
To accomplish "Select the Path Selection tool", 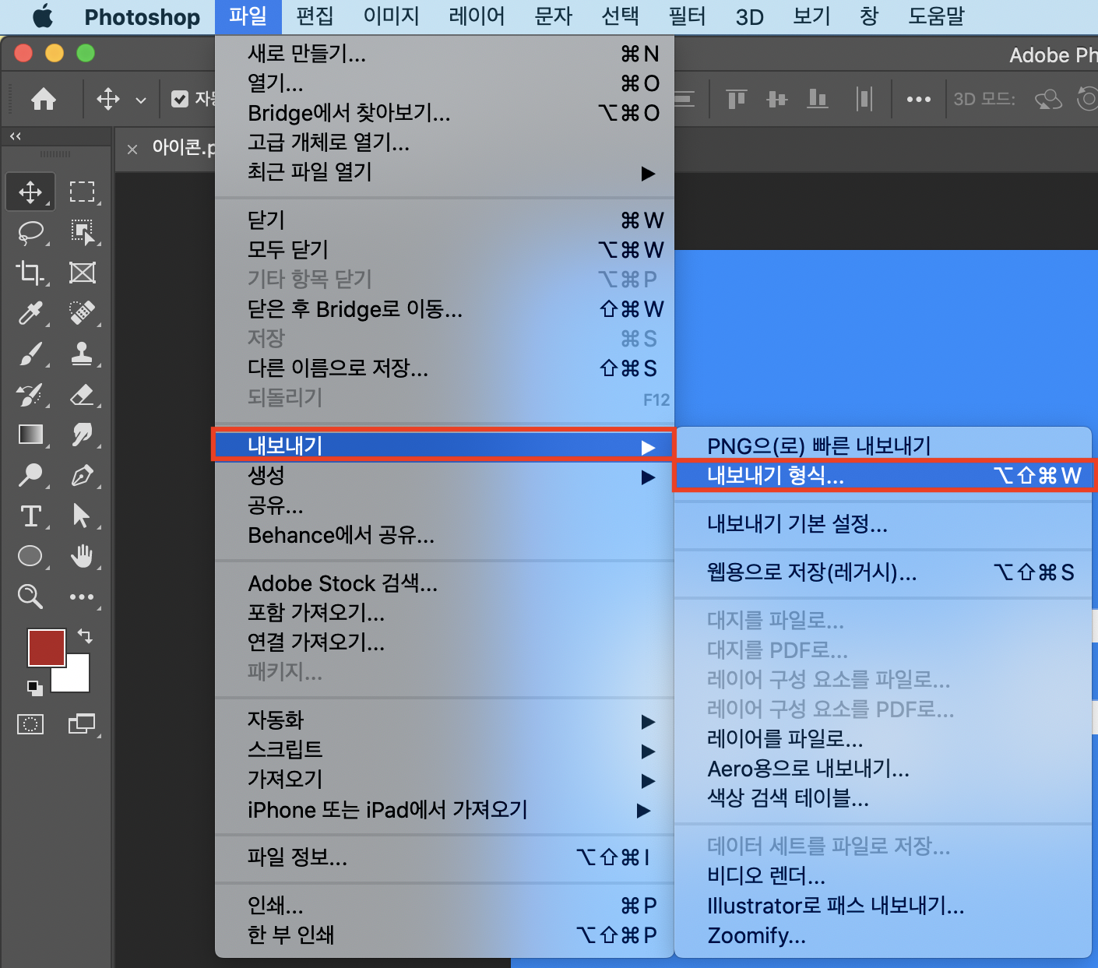I will (x=81, y=516).
